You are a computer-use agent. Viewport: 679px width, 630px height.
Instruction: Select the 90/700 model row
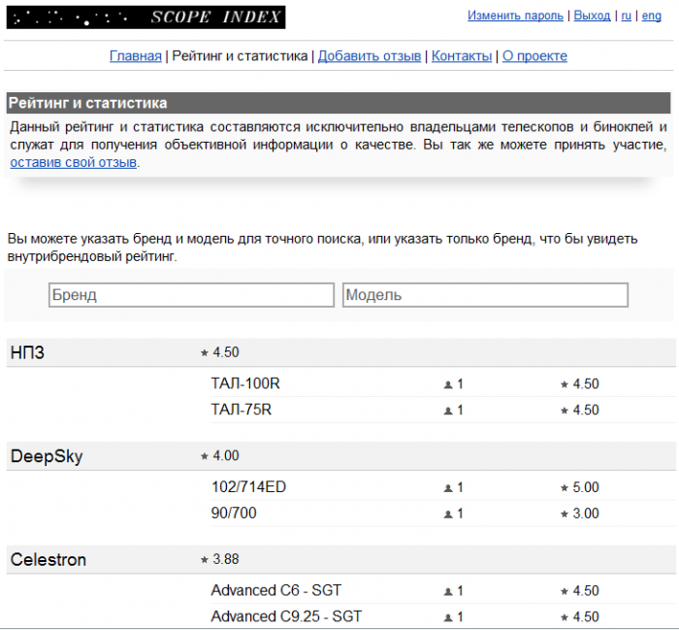click(x=443, y=514)
